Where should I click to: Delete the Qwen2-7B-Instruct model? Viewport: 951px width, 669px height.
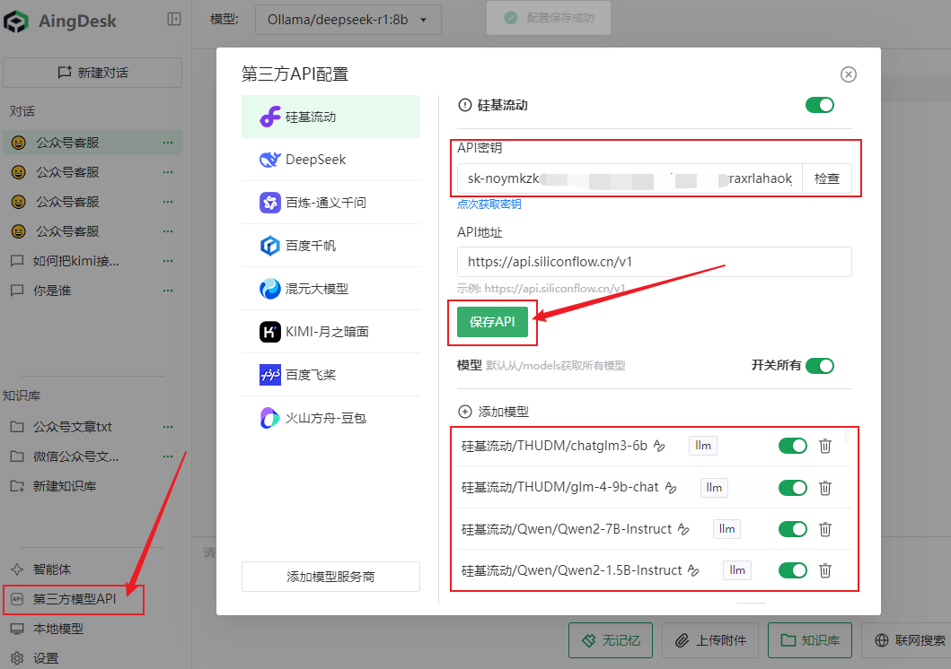[x=825, y=529]
